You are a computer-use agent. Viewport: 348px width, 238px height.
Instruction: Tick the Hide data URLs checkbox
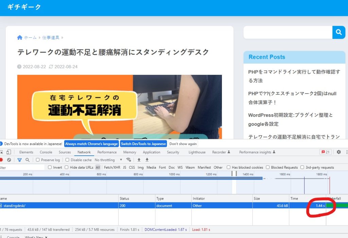(x=67, y=167)
